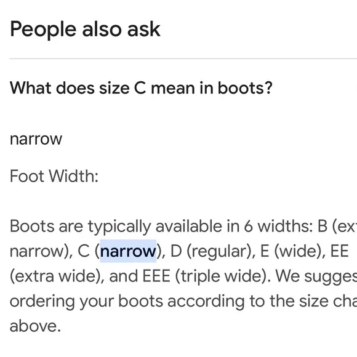Click 'D (regular)' in the width list
This screenshot has width=357, height=357.
[x=210, y=251]
